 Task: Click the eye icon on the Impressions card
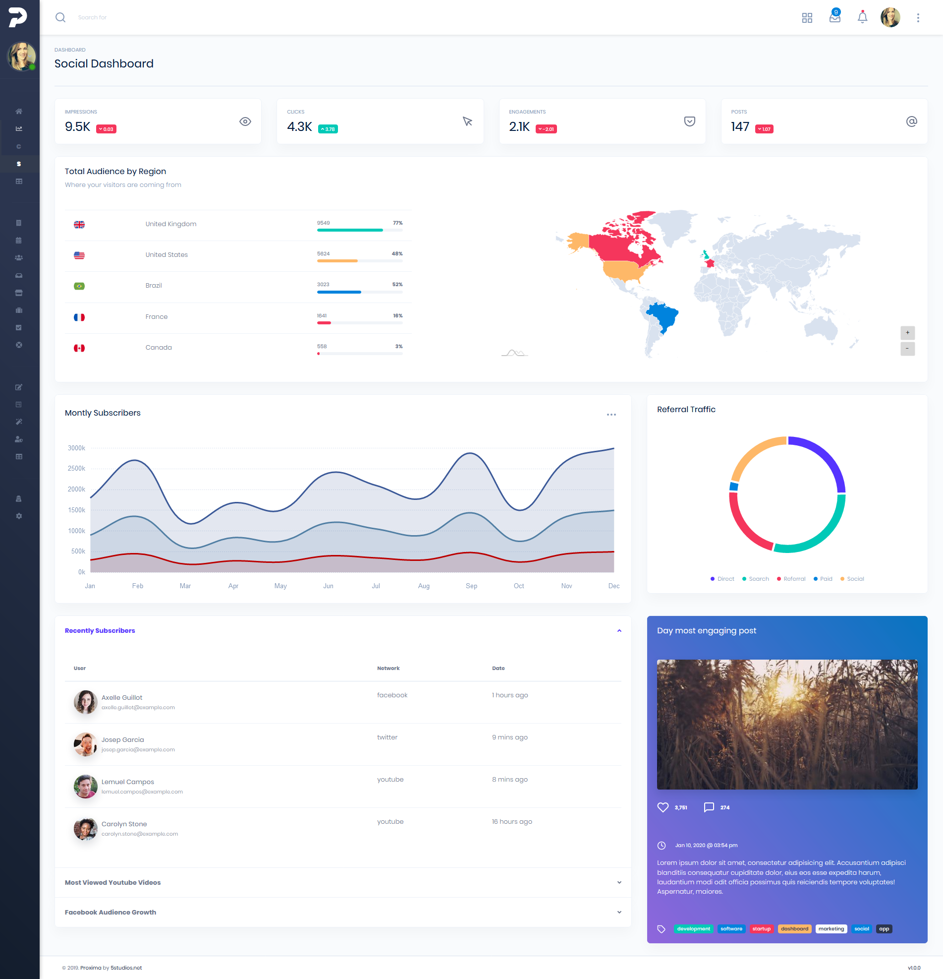coord(245,122)
